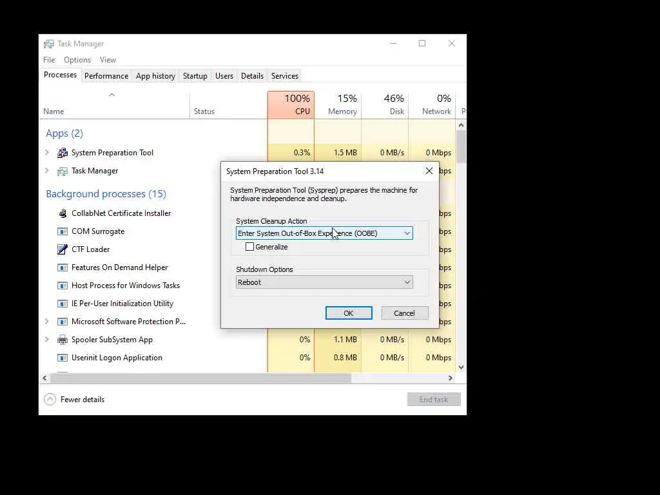Image resolution: width=660 pixels, height=495 pixels.
Task: Switch to the Details tab
Action: 252,76
